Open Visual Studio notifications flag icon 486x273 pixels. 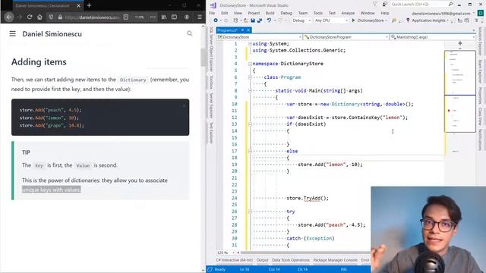pyautogui.click(x=375, y=5)
